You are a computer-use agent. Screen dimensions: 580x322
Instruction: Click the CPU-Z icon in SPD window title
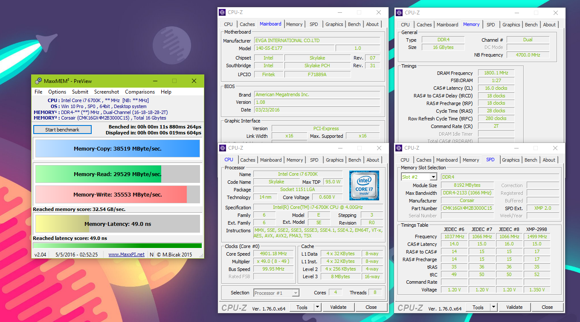[x=399, y=148]
